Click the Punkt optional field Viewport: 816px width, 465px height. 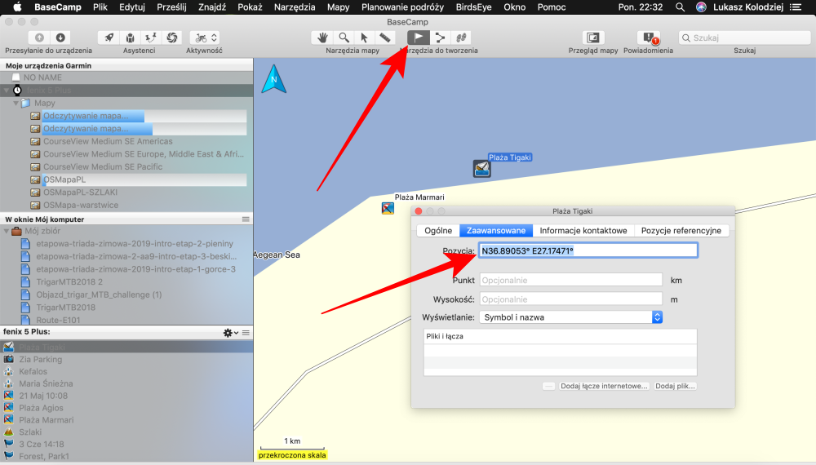(571, 280)
